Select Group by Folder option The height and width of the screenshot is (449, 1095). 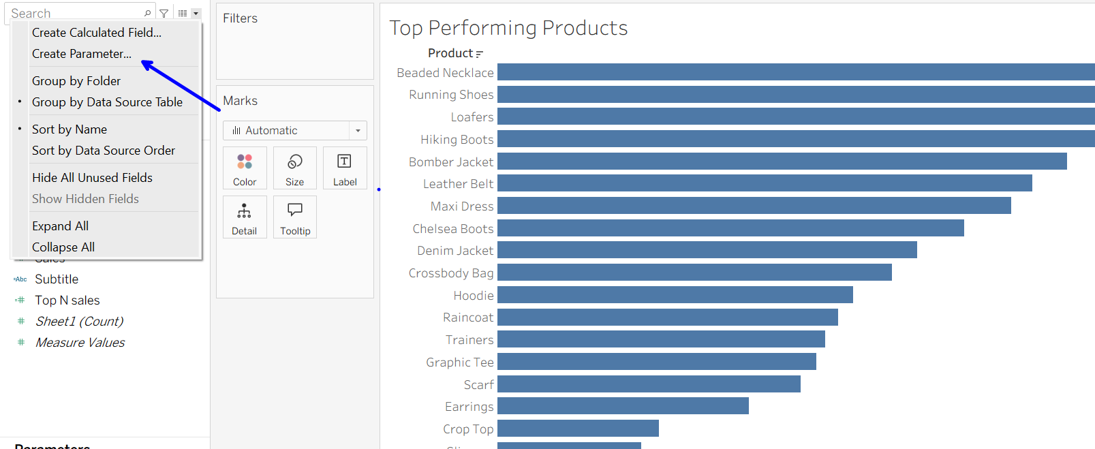[x=76, y=81]
